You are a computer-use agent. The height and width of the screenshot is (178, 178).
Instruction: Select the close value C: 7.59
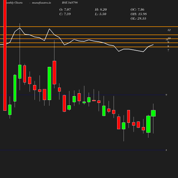coord(65,14)
